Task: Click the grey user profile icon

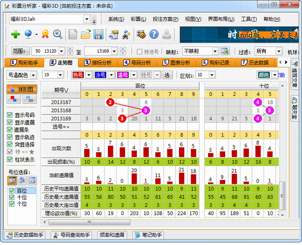Action: [x=167, y=34]
